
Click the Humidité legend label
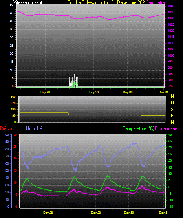(34, 128)
